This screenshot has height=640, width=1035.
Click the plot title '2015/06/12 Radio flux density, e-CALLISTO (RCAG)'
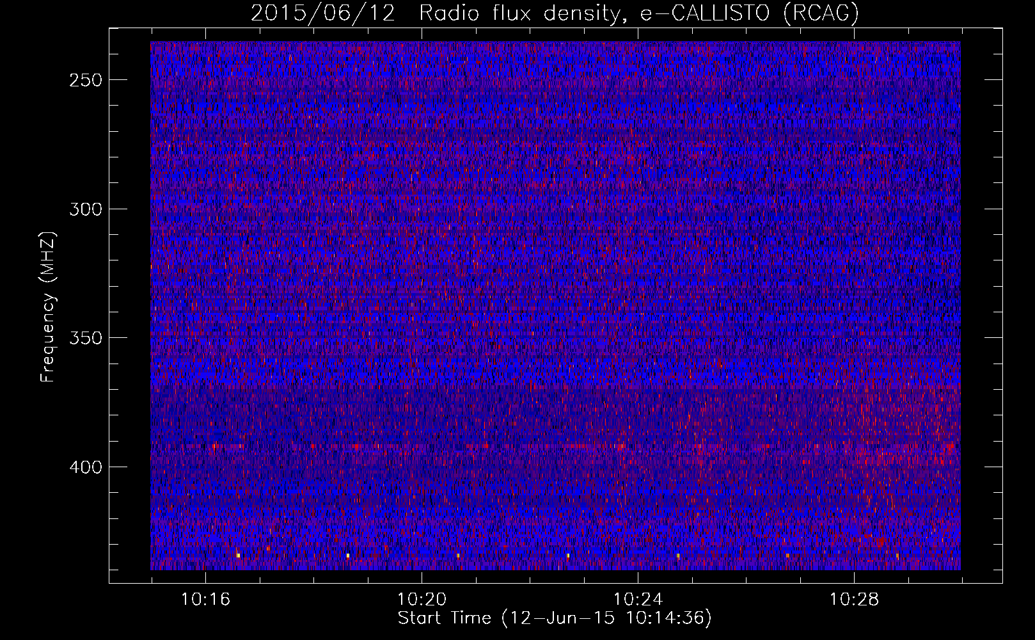click(555, 13)
